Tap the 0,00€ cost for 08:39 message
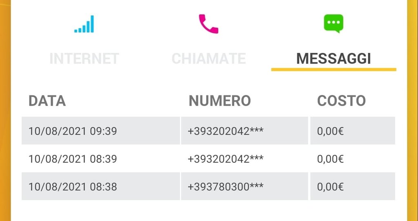This screenshot has width=418, height=221. click(x=353, y=159)
